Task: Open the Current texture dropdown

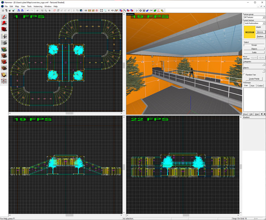Action: tap(254, 23)
